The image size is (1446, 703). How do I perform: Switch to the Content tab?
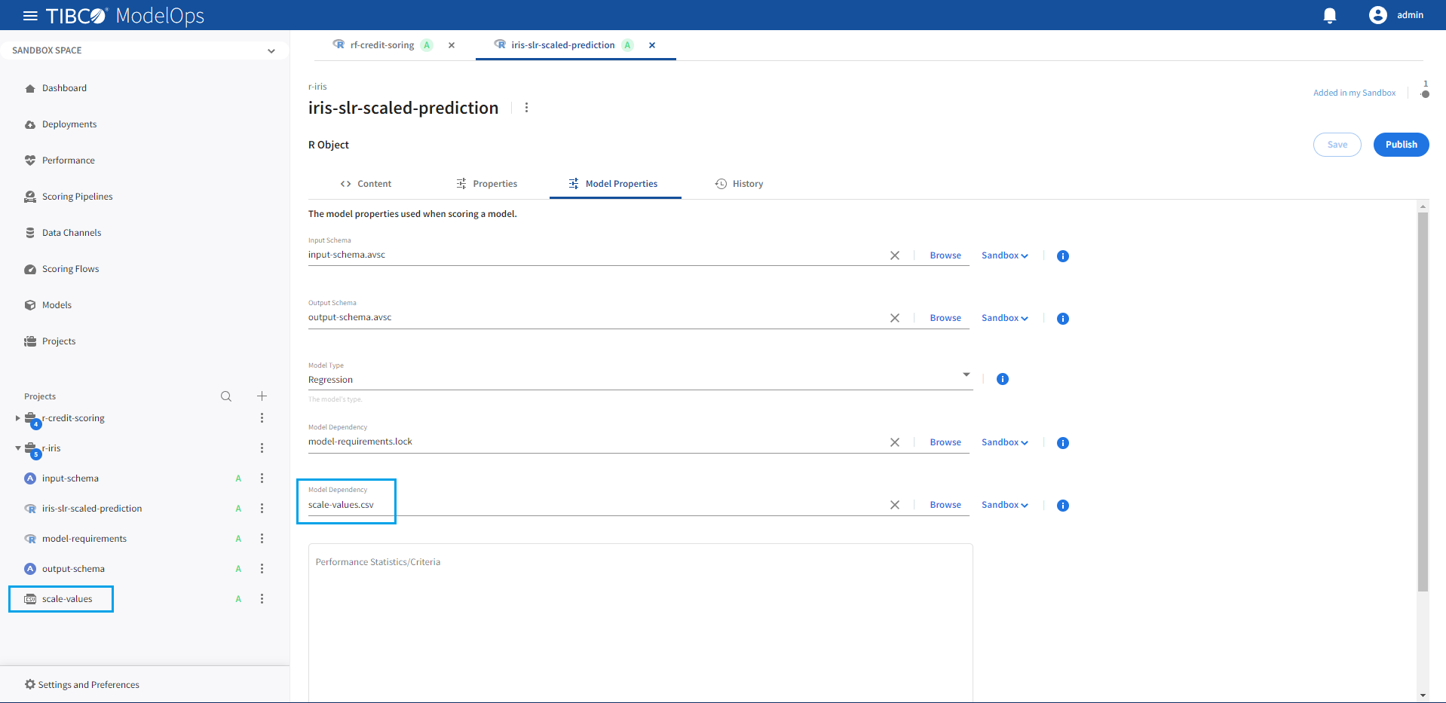[x=366, y=184]
